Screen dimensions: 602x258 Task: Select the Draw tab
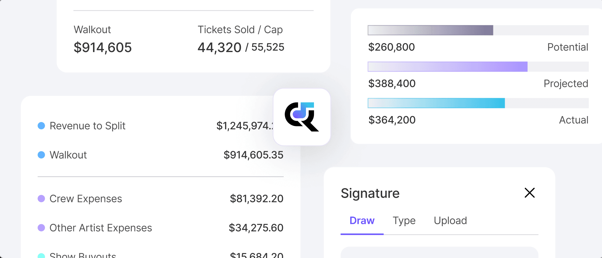pos(362,221)
